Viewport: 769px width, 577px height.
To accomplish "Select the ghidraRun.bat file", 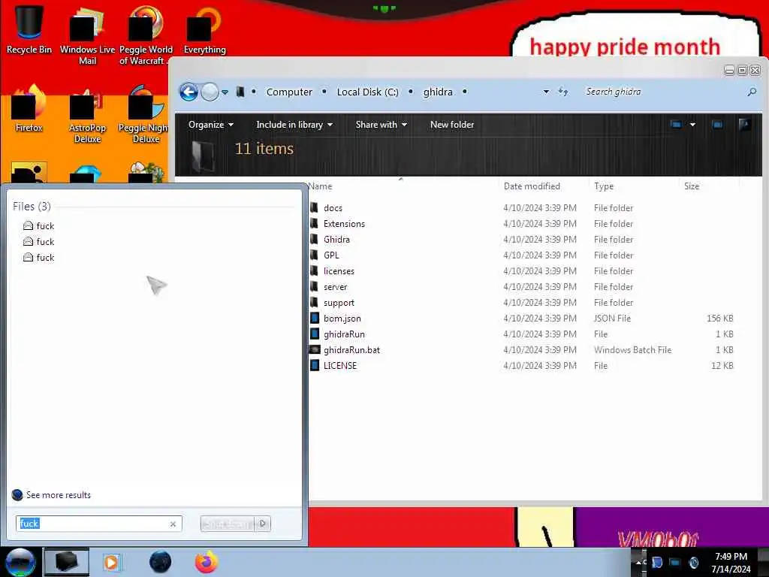I will (523, 350).
